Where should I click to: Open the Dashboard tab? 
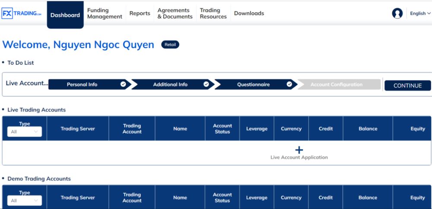click(65, 15)
